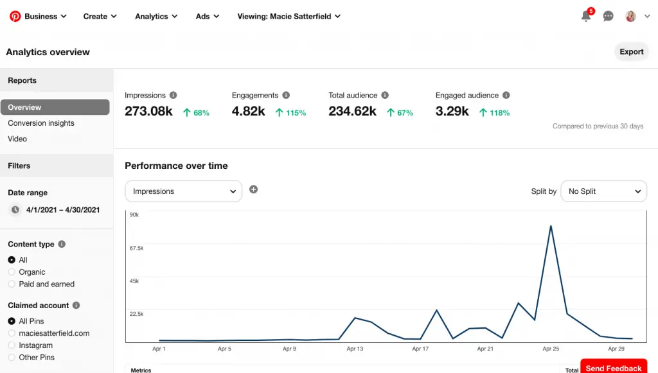Show info about Content type filter
This screenshot has height=373, width=658.
tap(62, 244)
